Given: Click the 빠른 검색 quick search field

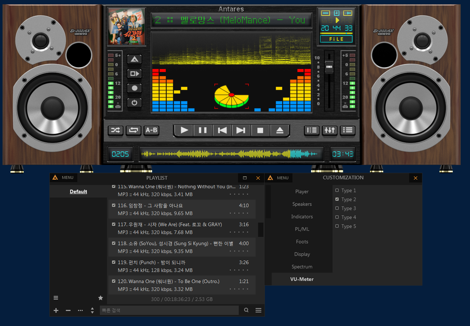Looking at the screenshot, I should pos(169,310).
